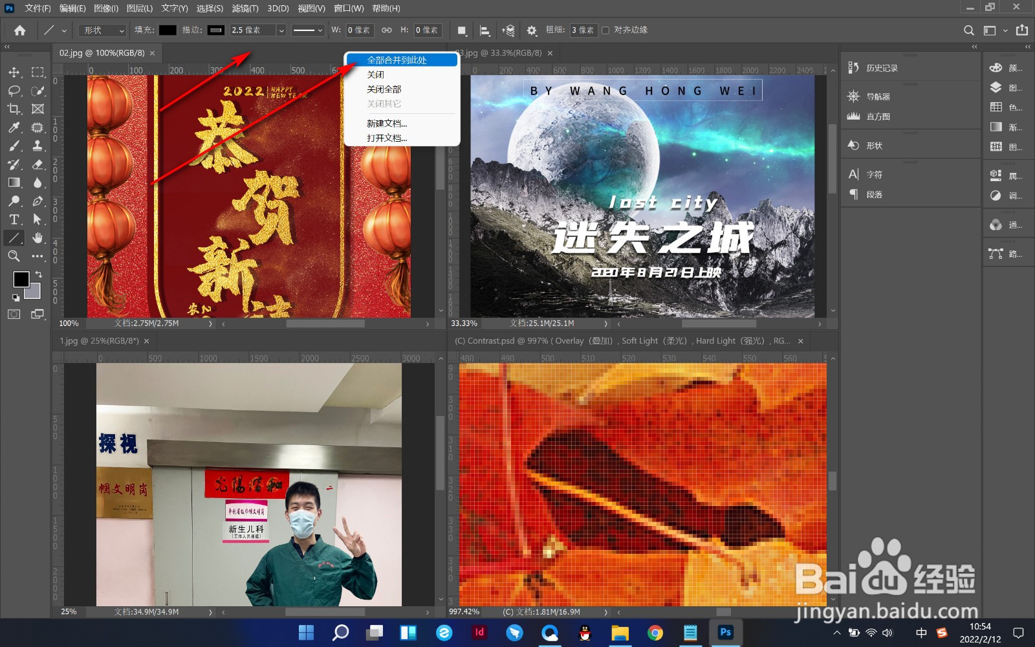Open the 滤镜(T) menu
The image size is (1035, 647).
[245, 8]
